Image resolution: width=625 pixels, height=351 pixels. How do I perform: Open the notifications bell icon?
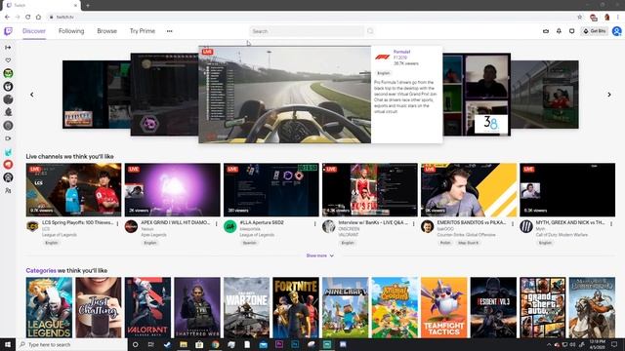(x=559, y=31)
